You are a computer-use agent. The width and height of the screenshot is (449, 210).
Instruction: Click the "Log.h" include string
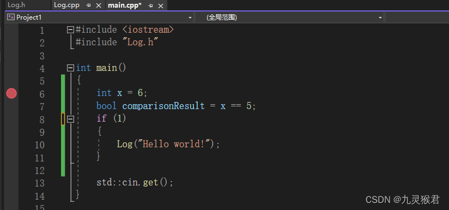coord(141,43)
